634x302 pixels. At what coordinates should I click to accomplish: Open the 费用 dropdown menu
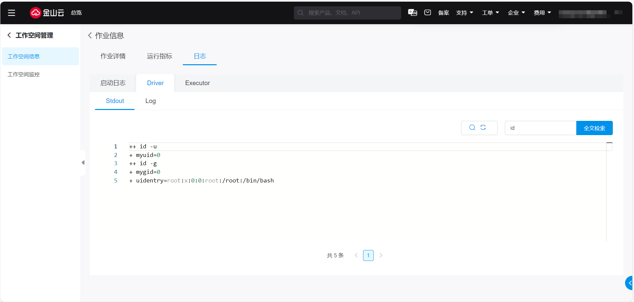(542, 13)
